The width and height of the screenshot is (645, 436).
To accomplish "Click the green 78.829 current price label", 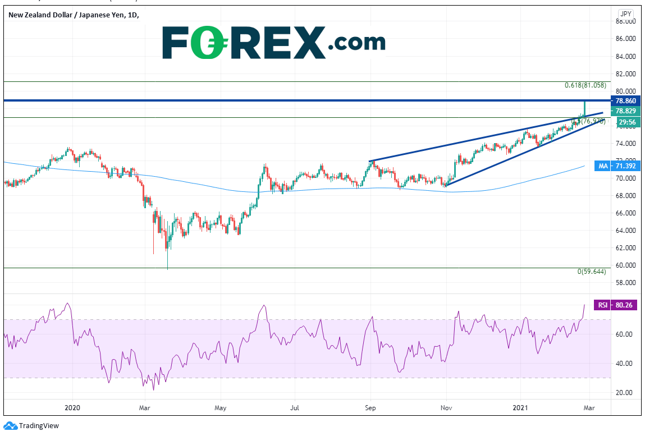I will [626, 111].
